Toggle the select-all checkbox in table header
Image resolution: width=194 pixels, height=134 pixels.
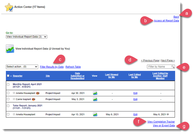tap(8, 76)
